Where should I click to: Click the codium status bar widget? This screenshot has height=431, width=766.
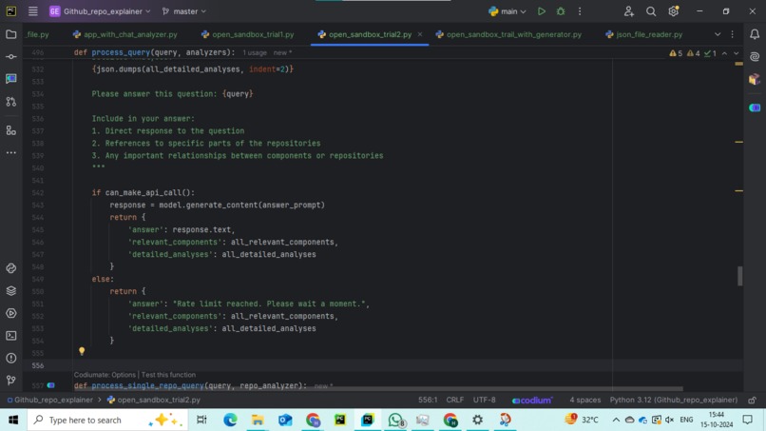coord(532,401)
